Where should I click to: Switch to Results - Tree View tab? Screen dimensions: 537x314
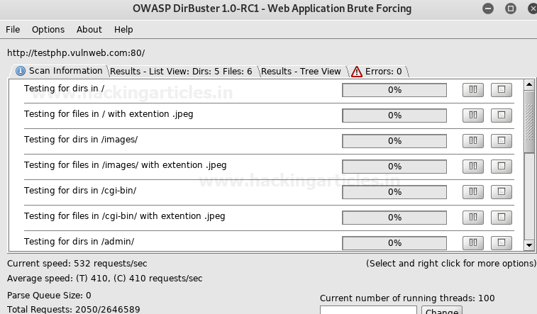tap(301, 72)
